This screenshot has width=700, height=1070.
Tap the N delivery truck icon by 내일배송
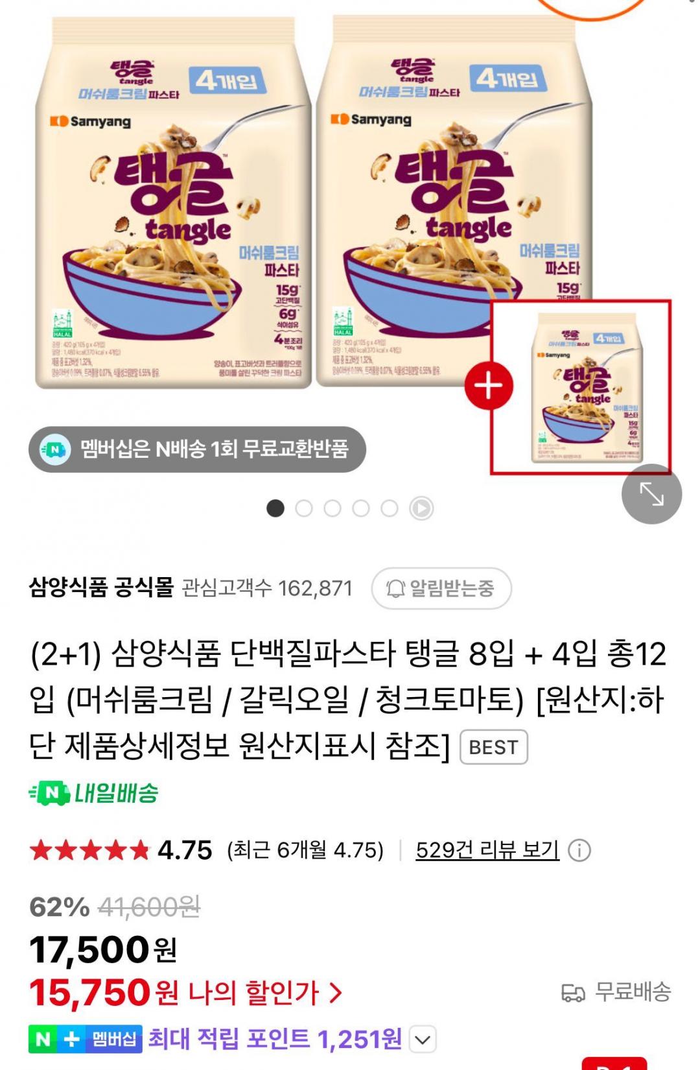[x=49, y=792]
